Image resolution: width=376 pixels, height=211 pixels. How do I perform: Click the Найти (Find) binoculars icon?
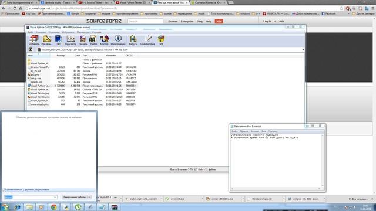coord(93,40)
